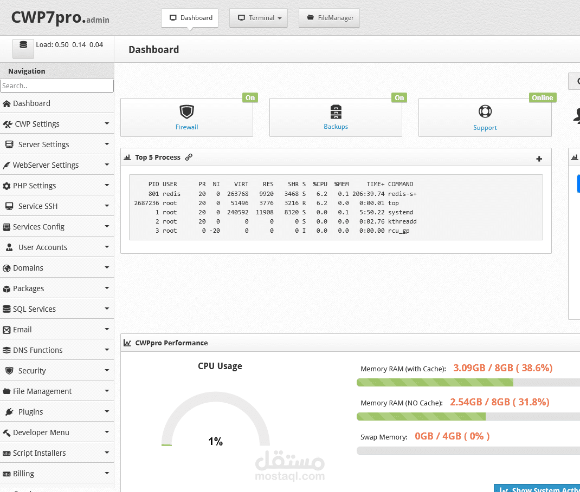Click the Domains globe icon
580x492 pixels.
7,268
